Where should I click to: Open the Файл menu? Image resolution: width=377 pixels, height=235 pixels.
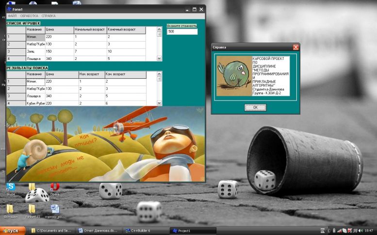pyautogui.click(x=12, y=16)
